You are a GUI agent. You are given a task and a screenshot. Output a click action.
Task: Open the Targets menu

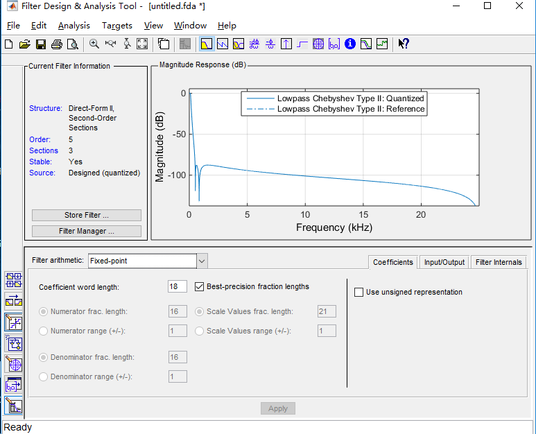(x=117, y=26)
